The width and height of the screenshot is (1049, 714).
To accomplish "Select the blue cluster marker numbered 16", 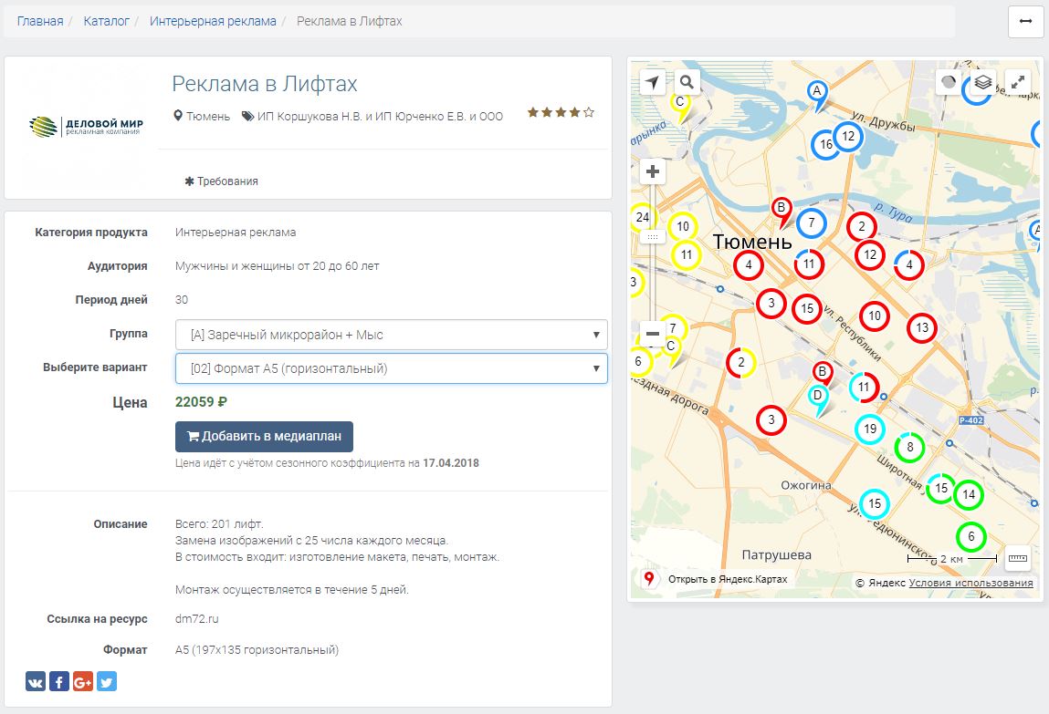I will (825, 144).
